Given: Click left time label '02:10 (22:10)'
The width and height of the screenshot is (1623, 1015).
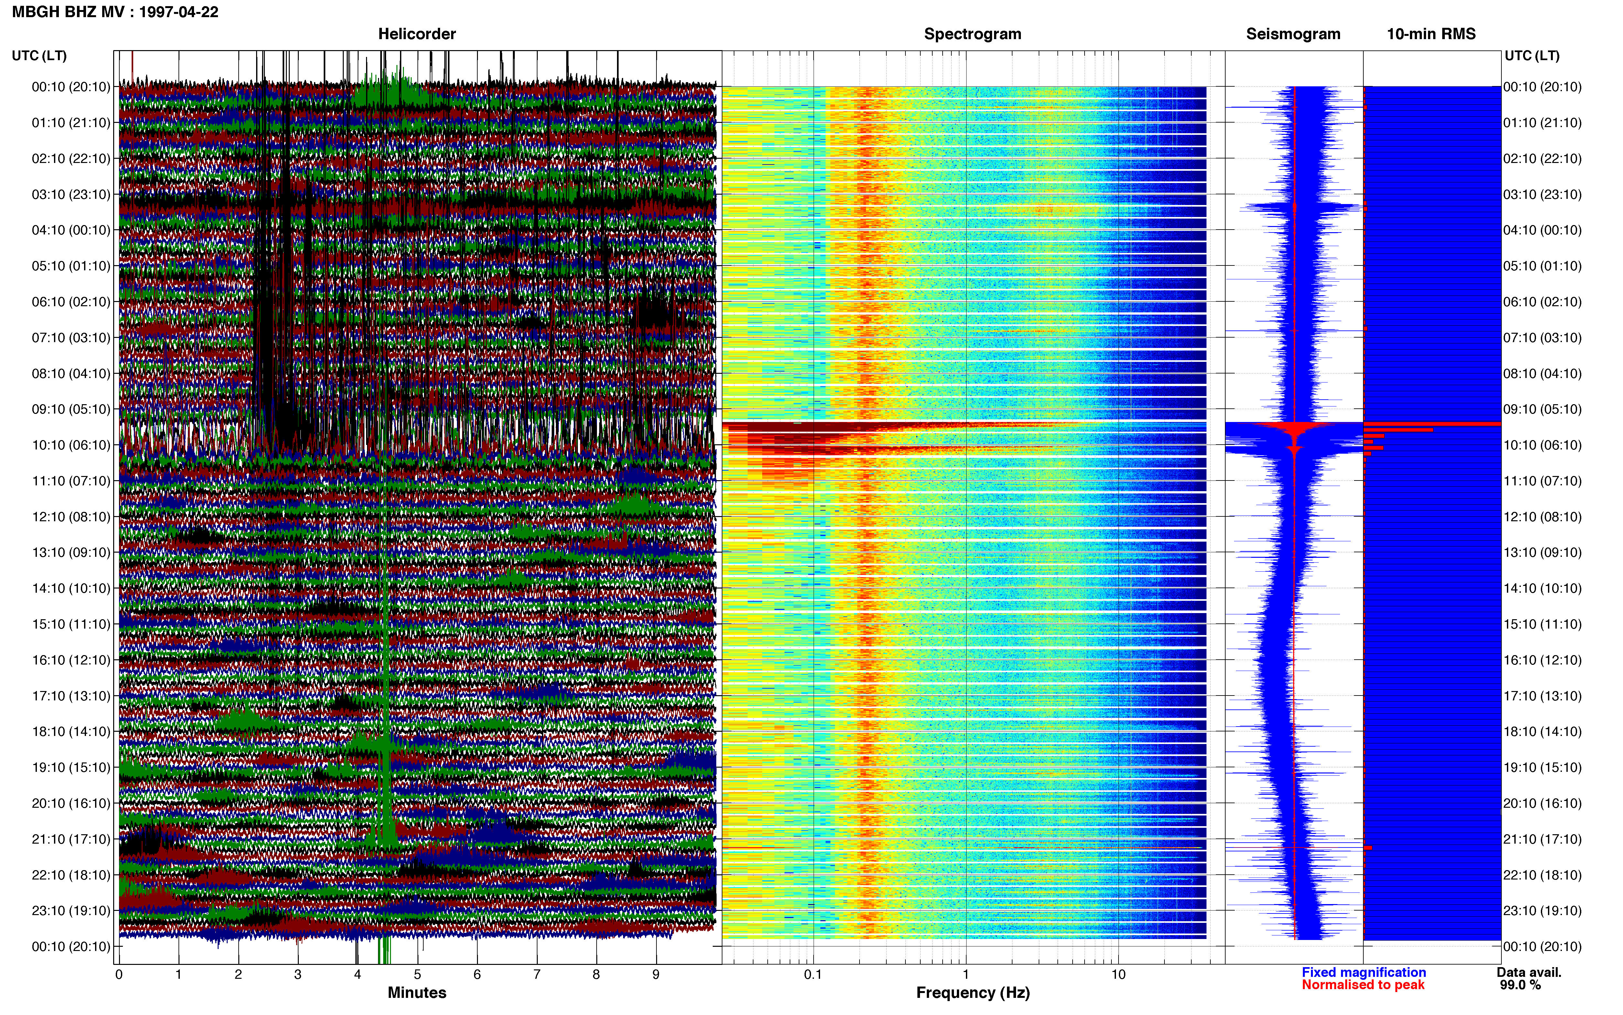Looking at the screenshot, I should (71, 158).
